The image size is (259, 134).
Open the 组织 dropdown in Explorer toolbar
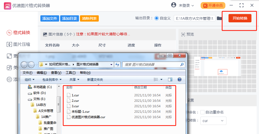(29, 80)
